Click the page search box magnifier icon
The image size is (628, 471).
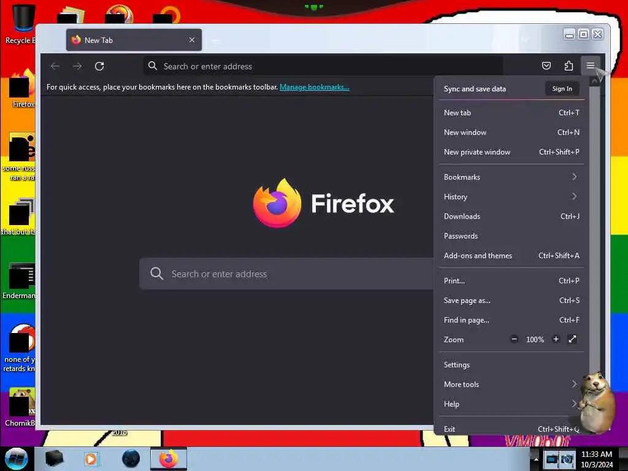point(156,274)
